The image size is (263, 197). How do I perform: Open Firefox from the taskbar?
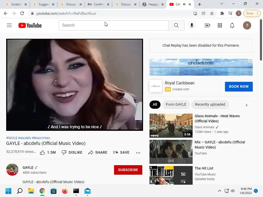pos(65,191)
